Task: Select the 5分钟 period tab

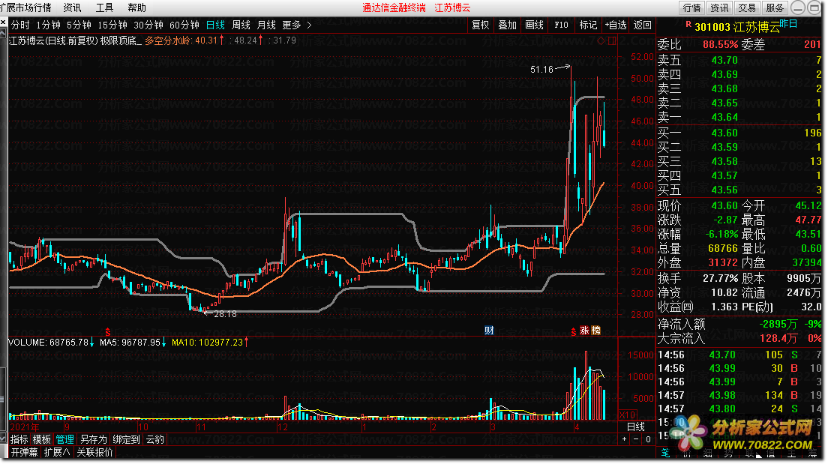Action: 79,25
